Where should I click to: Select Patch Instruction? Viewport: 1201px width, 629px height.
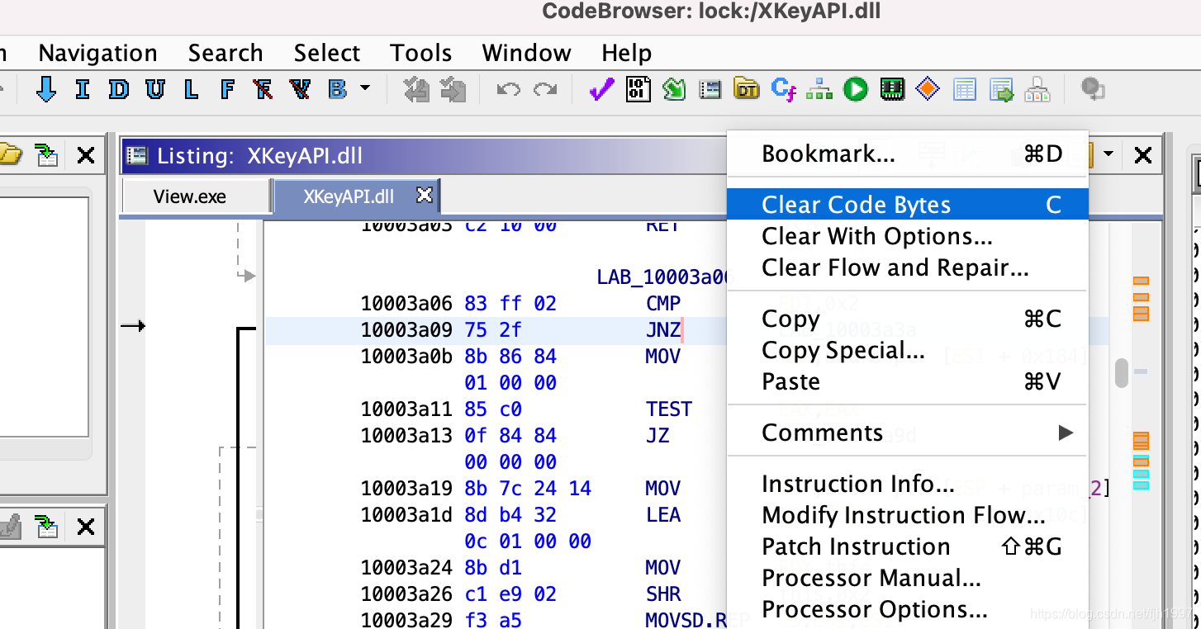pyautogui.click(x=908, y=546)
